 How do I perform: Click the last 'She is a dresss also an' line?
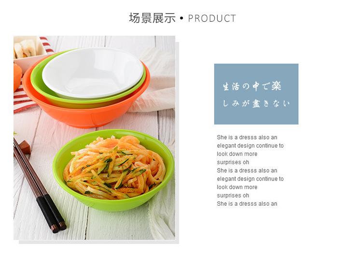pyautogui.click(x=247, y=204)
